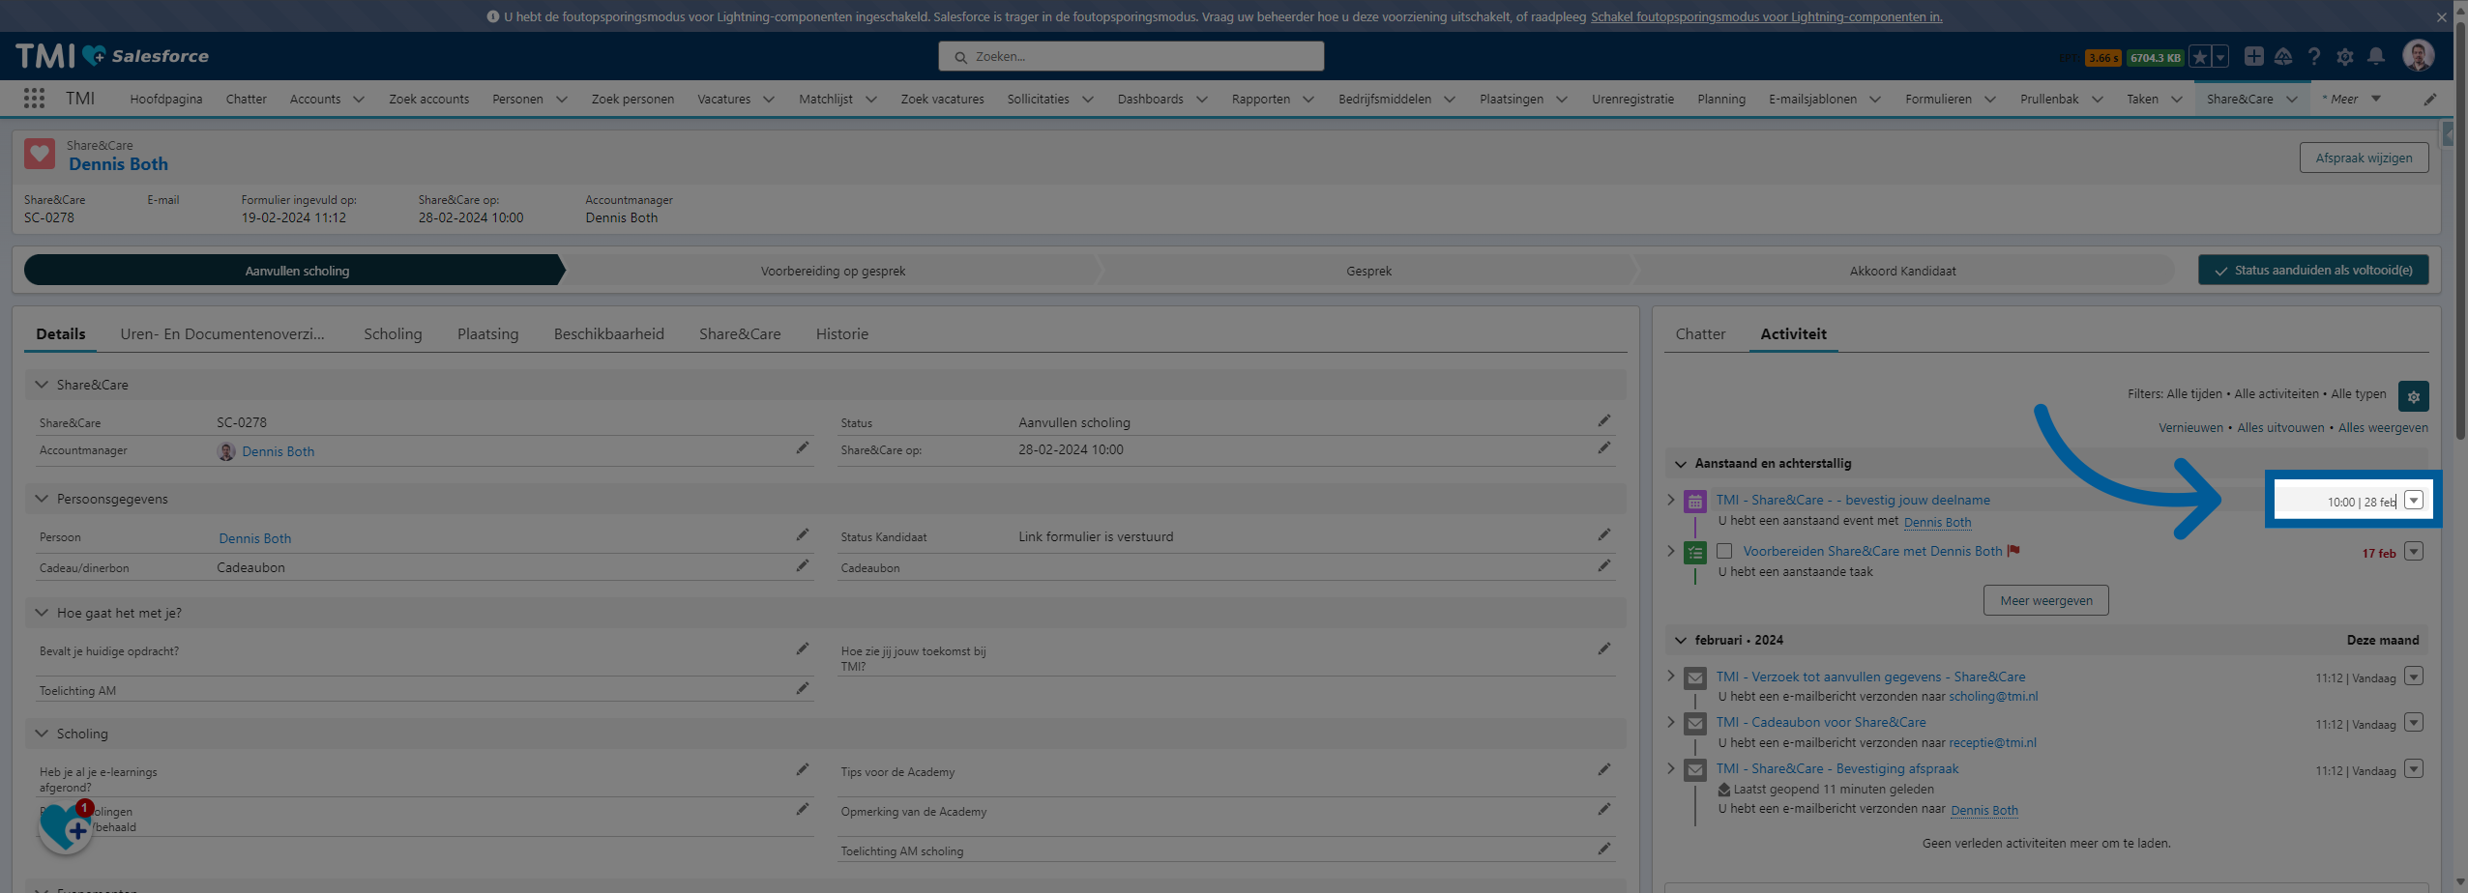Edit Cadeau/dinerbon field pencil
This screenshot has height=893, width=2468.
pyautogui.click(x=802, y=565)
